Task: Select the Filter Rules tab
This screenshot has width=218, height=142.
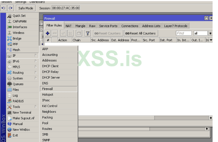Action: [54, 25]
